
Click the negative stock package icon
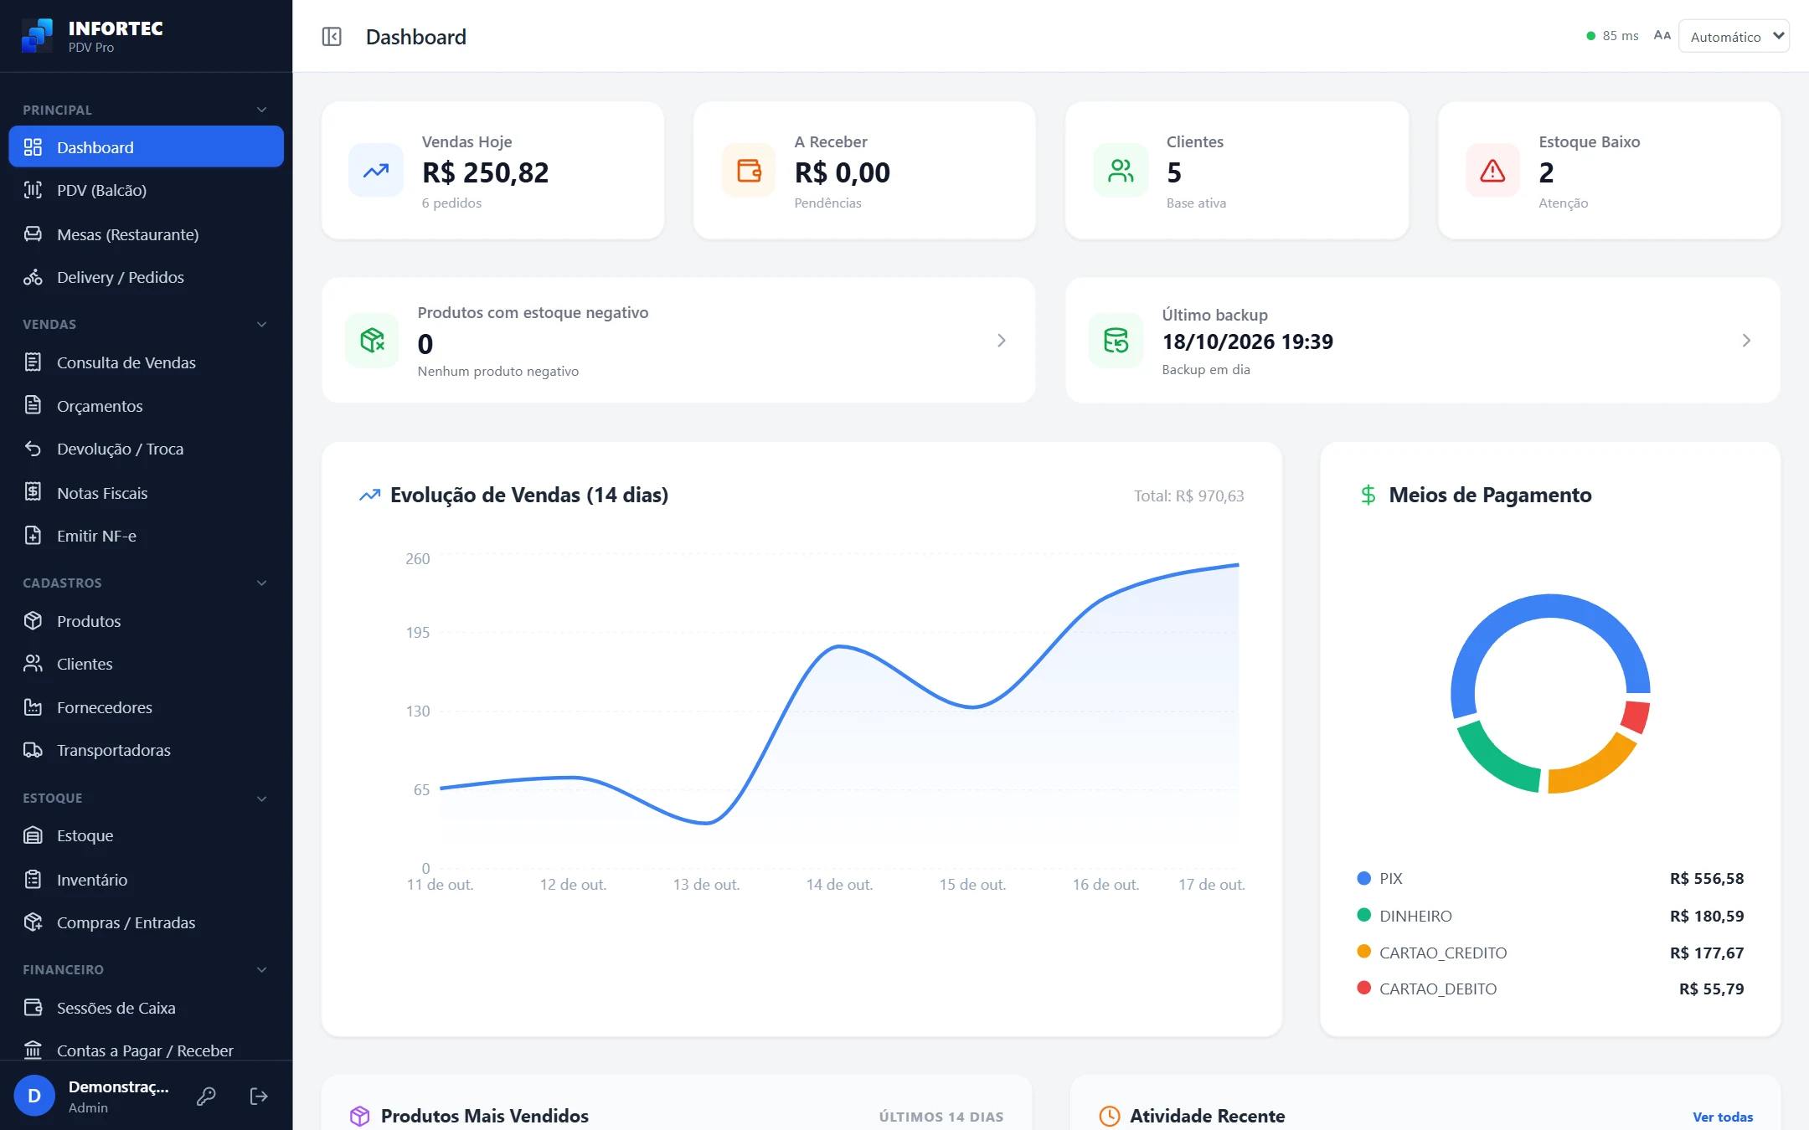point(372,340)
